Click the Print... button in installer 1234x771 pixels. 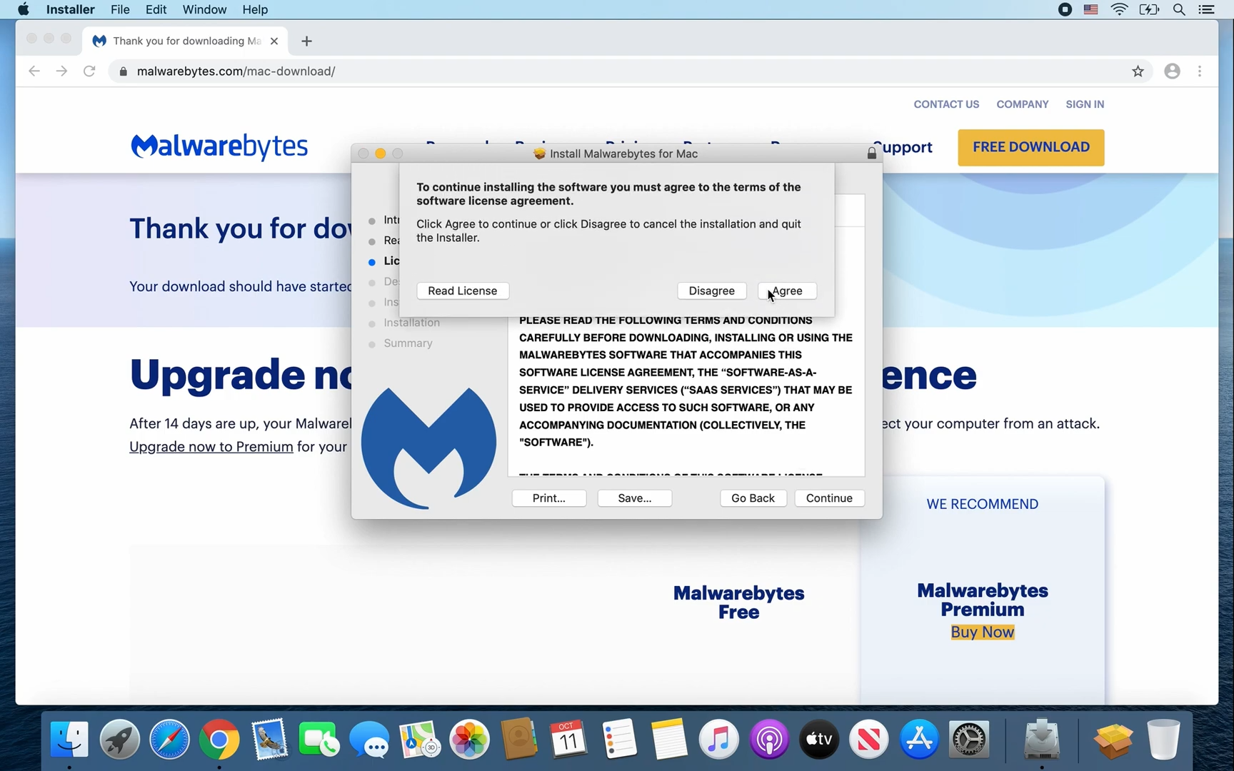pos(549,498)
